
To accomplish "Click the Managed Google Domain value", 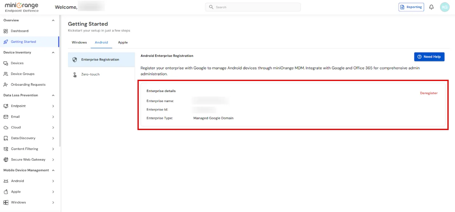I will tap(213, 118).
